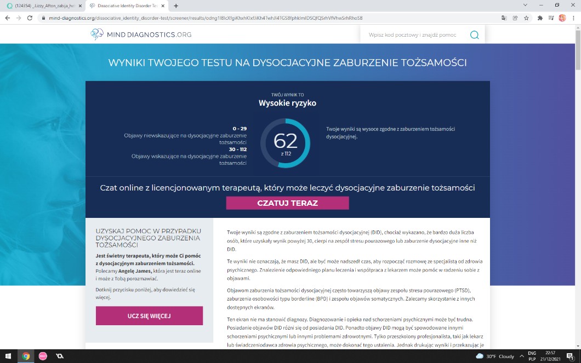Screen dimensions: 581x363
Task: Expand the tab search chevron
Action: point(526,5)
